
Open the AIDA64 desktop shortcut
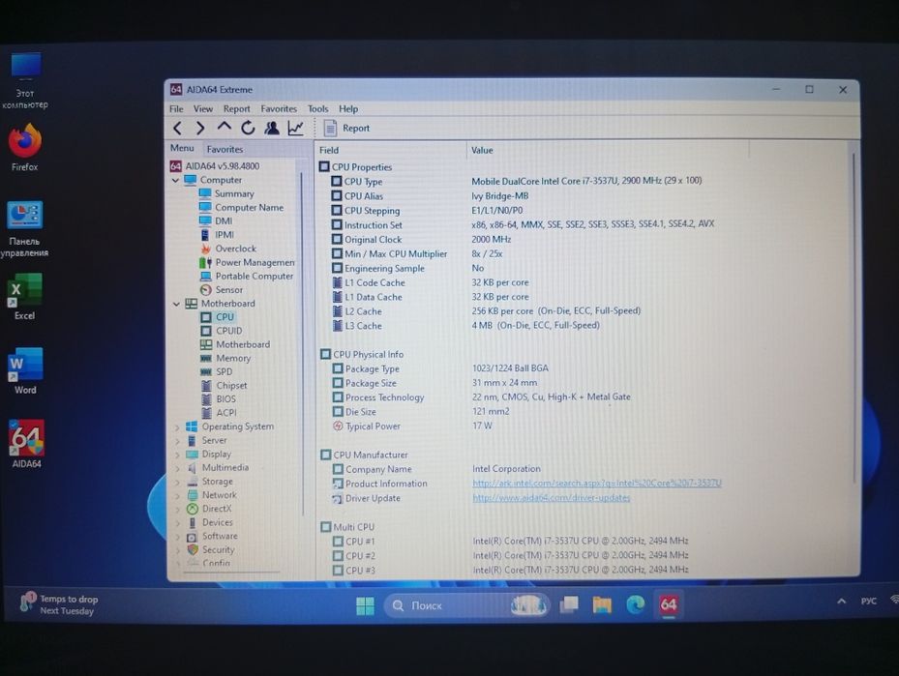pos(26,444)
